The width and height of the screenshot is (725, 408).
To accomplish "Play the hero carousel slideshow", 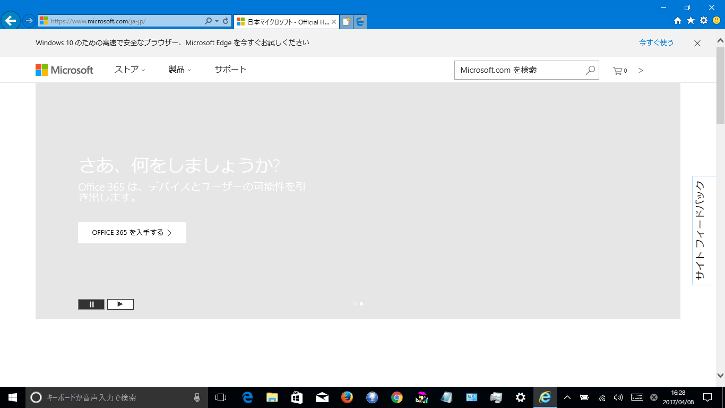I will coord(120,304).
